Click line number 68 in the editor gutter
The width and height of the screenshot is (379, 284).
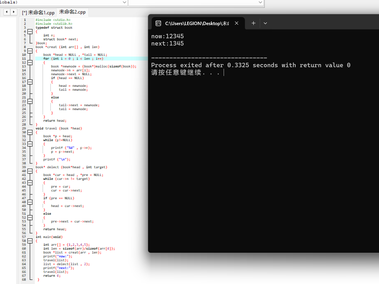24,280
